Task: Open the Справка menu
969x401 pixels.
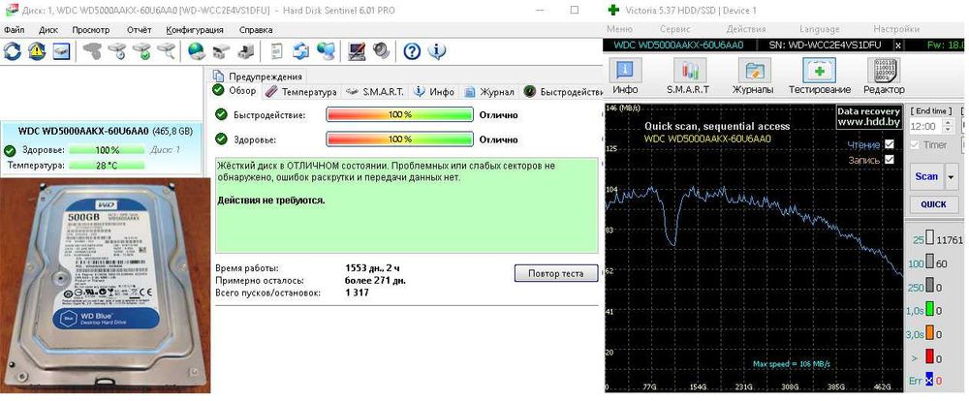Action: 255,29
